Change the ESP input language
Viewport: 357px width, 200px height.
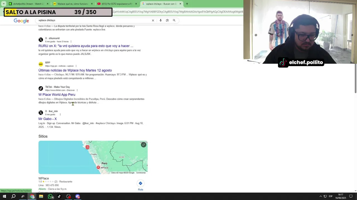331,196
